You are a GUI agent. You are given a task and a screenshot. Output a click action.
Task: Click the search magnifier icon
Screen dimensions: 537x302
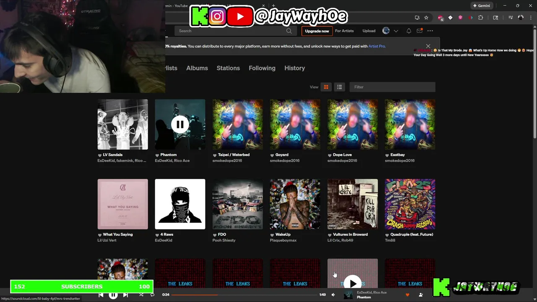tap(289, 31)
